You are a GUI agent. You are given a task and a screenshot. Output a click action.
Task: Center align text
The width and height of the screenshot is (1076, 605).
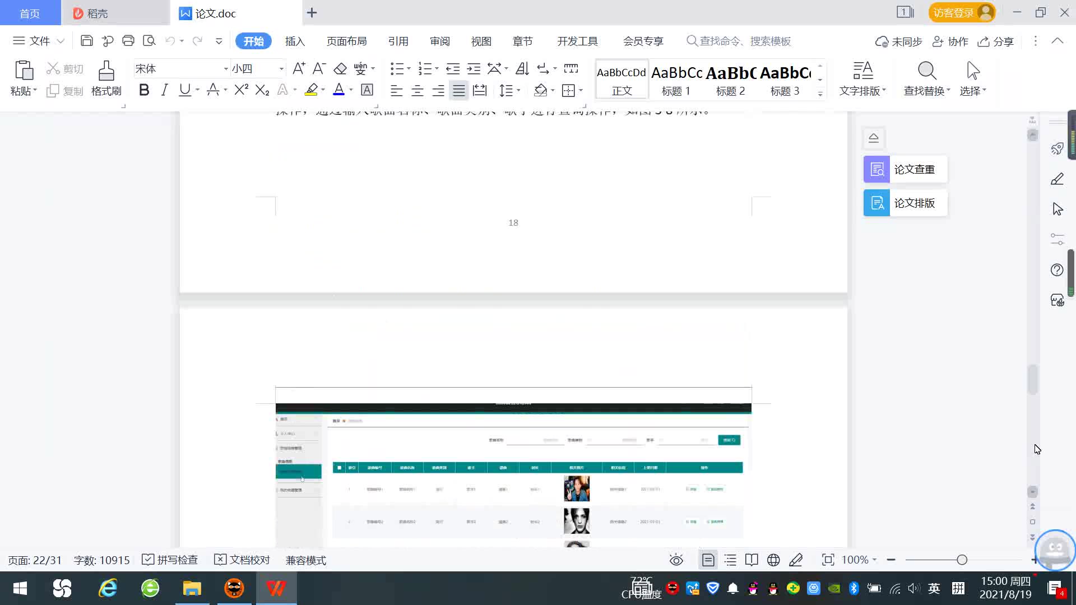point(418,90)
